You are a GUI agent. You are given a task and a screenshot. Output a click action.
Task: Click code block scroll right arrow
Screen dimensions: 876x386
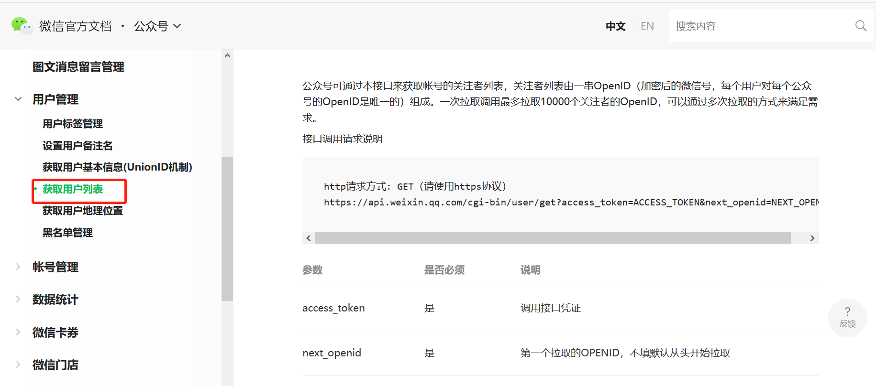tap(812, 238)
